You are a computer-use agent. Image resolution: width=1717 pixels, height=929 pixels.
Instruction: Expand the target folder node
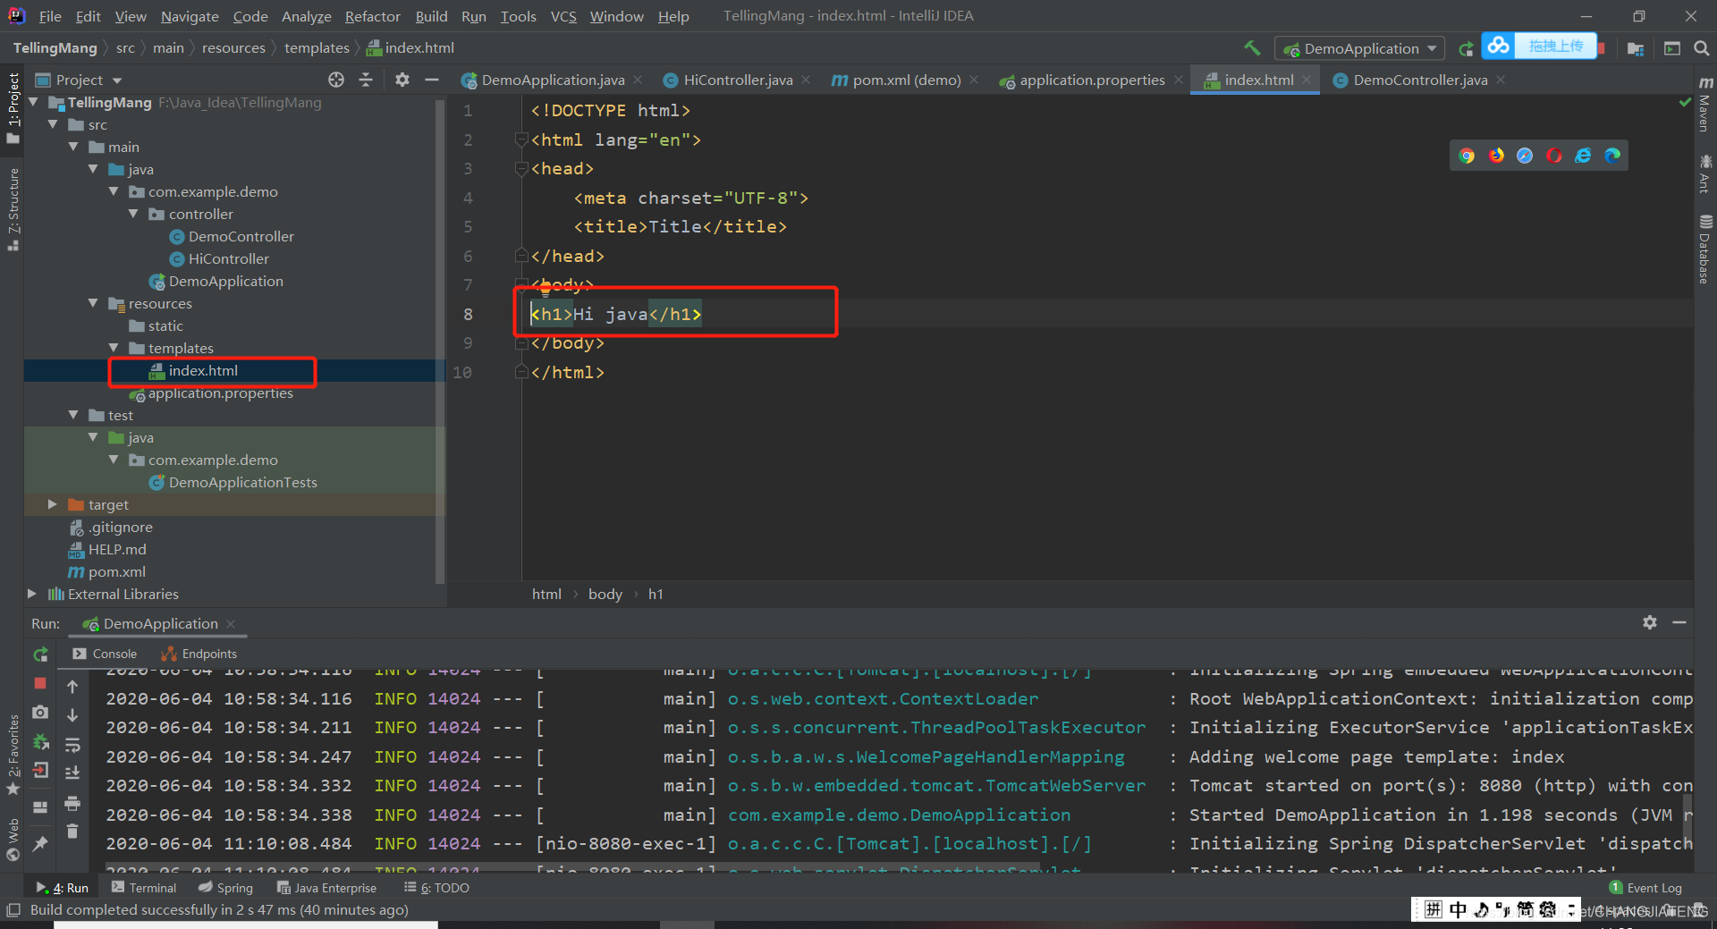53,504
